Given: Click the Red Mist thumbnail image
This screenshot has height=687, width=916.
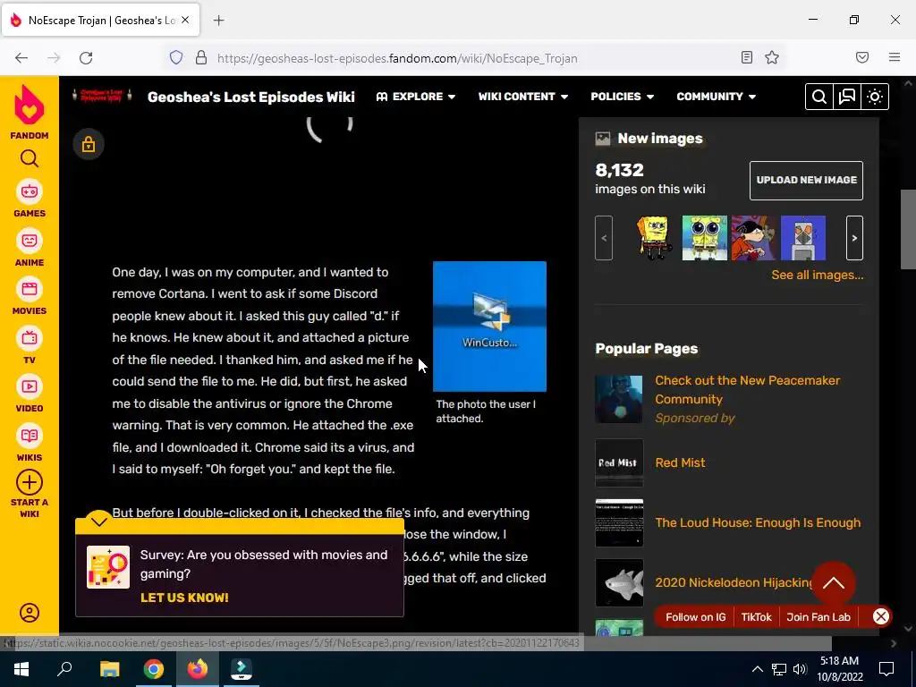Looking at the screenshot, I should (619, 462).
